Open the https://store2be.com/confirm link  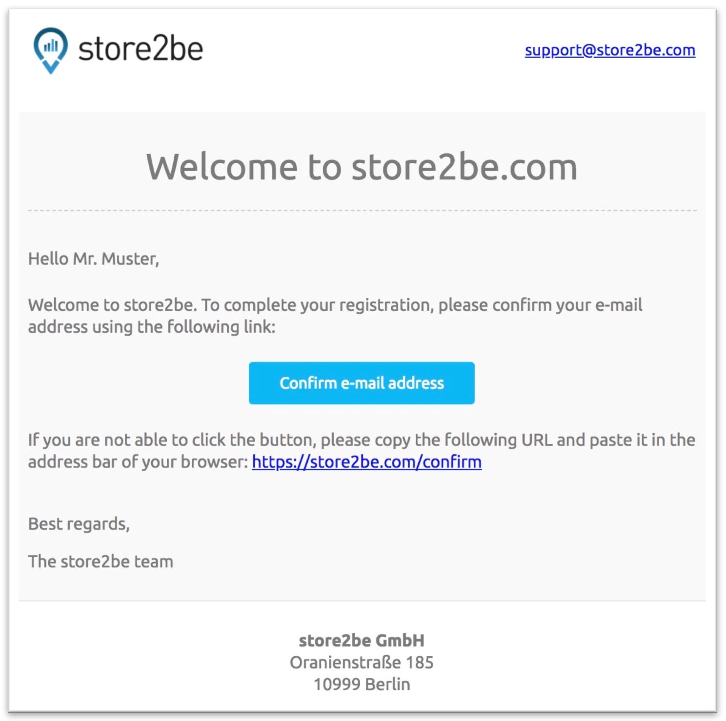coord(367,461)
